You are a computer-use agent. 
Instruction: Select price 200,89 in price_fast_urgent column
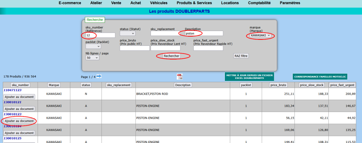(350, 94)
